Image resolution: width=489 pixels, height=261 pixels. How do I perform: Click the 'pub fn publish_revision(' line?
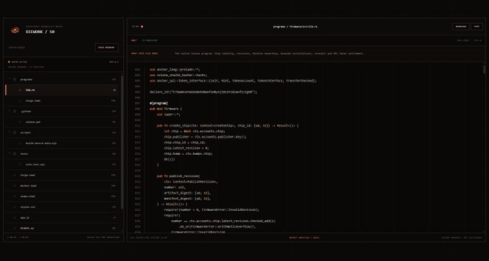click(x=178, y=176)
